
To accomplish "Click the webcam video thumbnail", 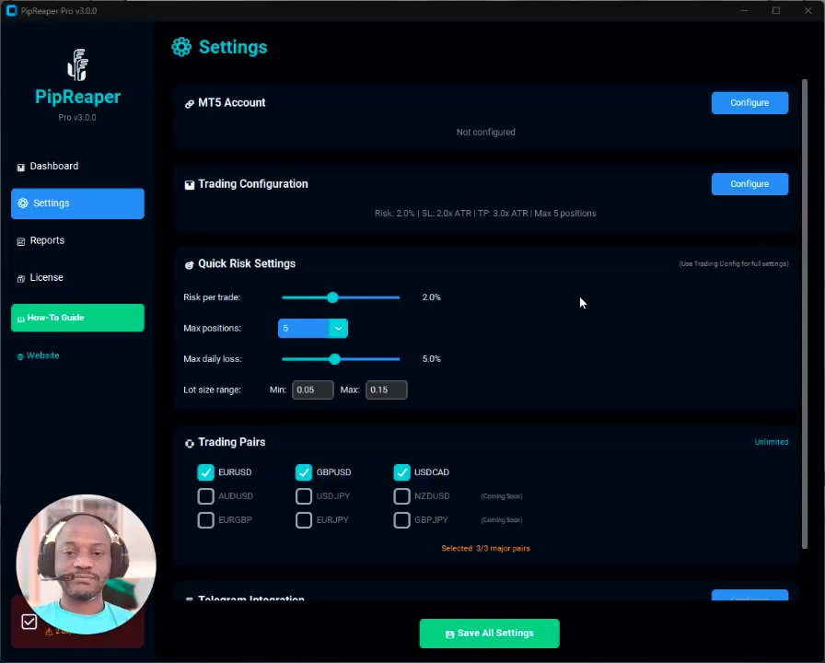I will click(x=86, y=564).
